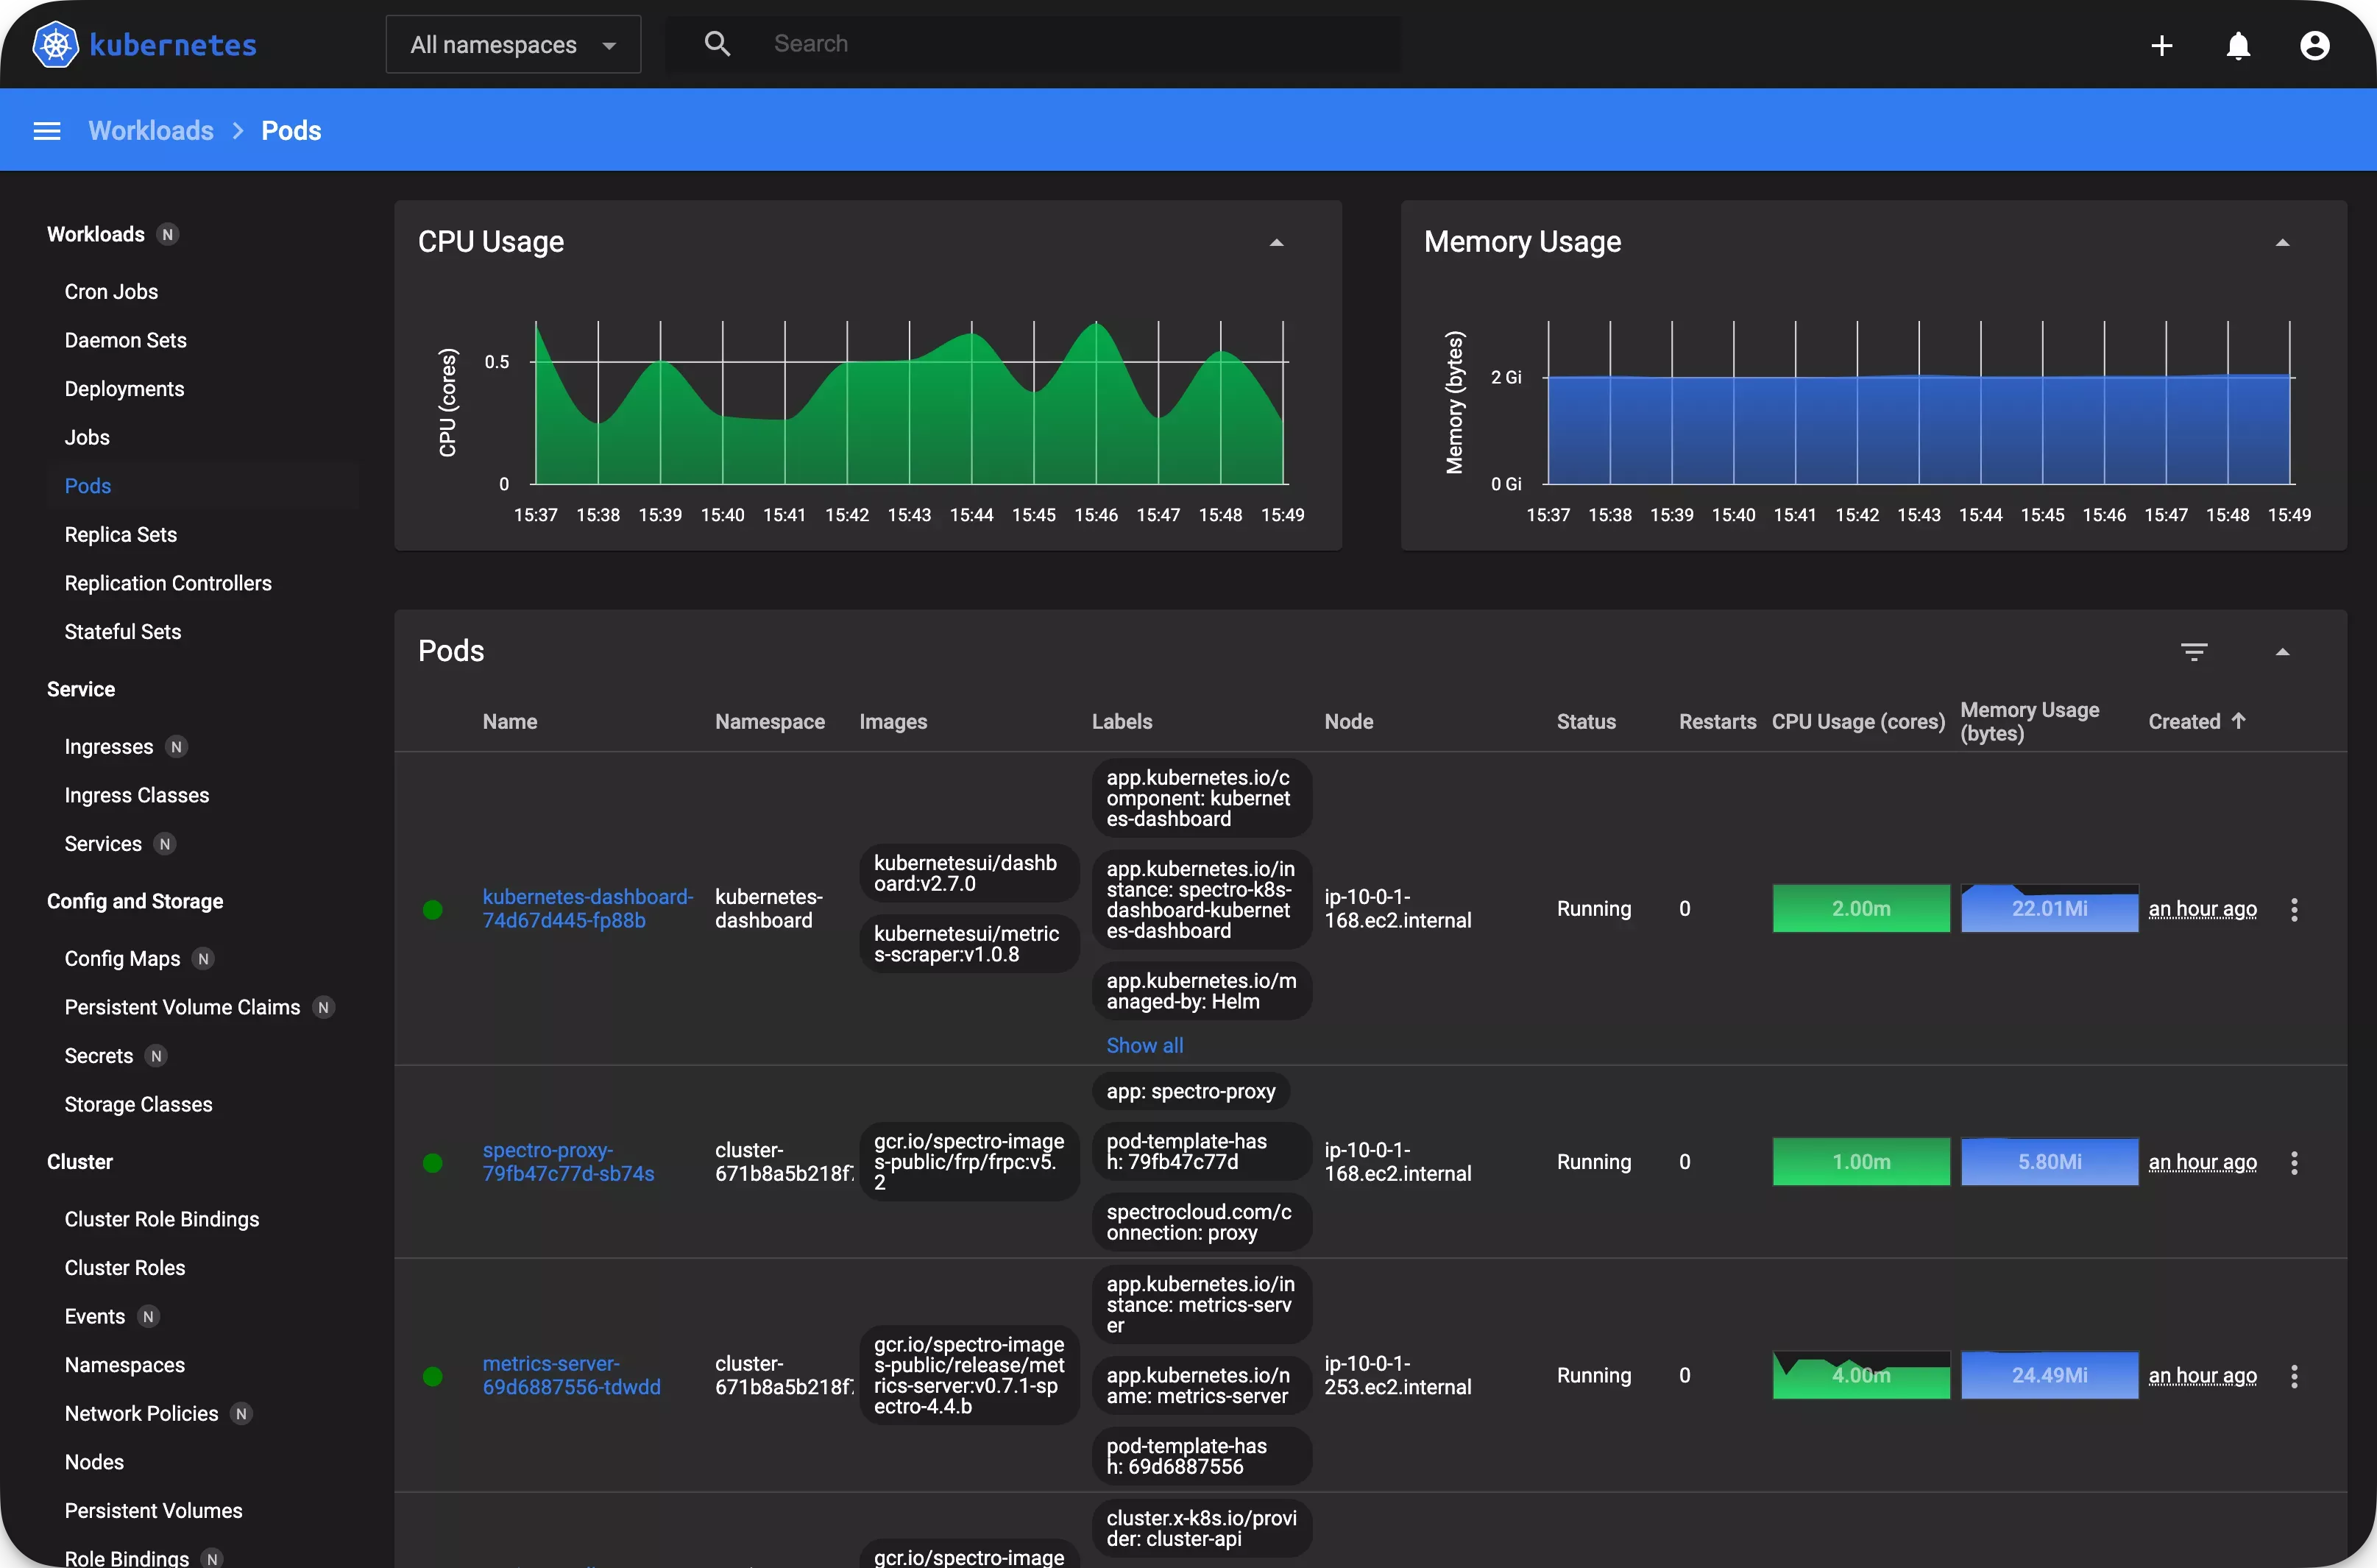Open Cluster Role Bindings in sidebar
Viewport: 2377px width, 1568px height.
click(x=161, y=1219)
